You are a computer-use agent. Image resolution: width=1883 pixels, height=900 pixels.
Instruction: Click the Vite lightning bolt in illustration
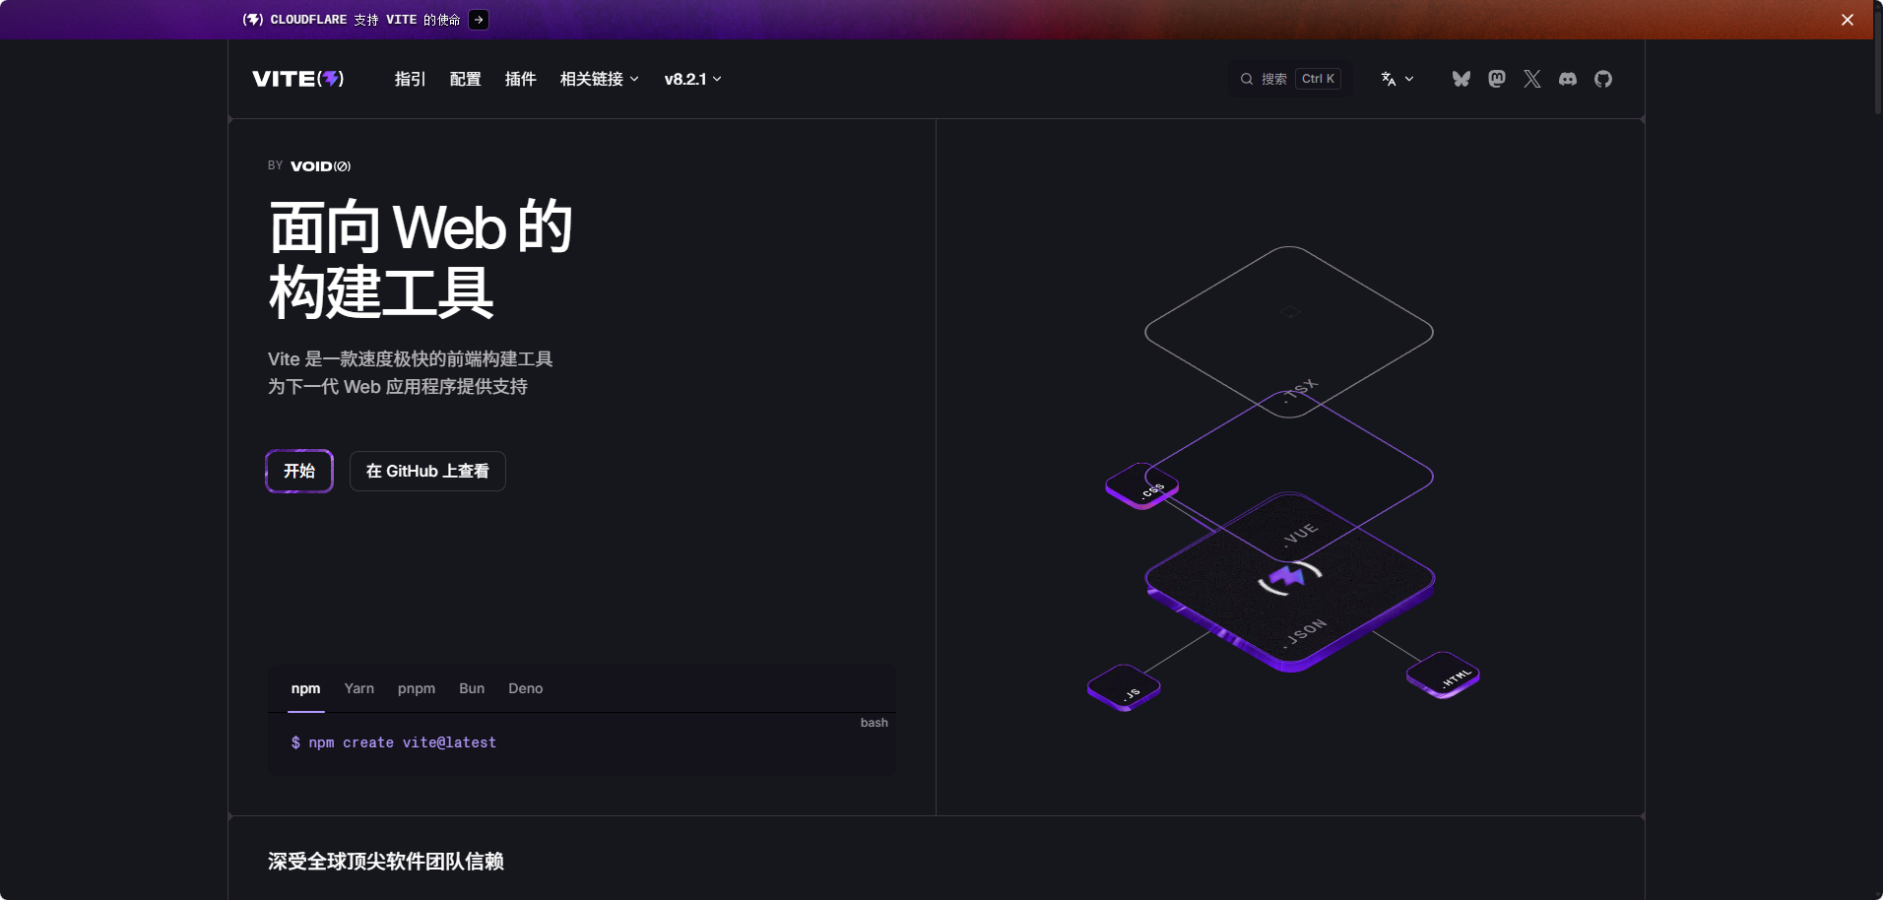pyautogui.click(x=1289, y=577)
